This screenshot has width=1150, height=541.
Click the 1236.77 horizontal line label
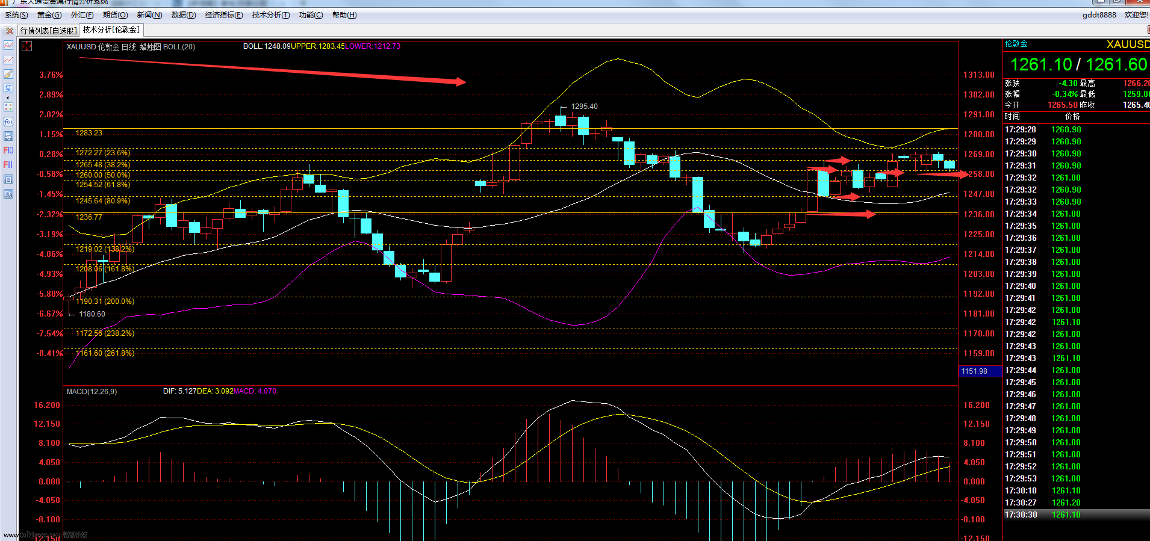click(x=89, y=217)
